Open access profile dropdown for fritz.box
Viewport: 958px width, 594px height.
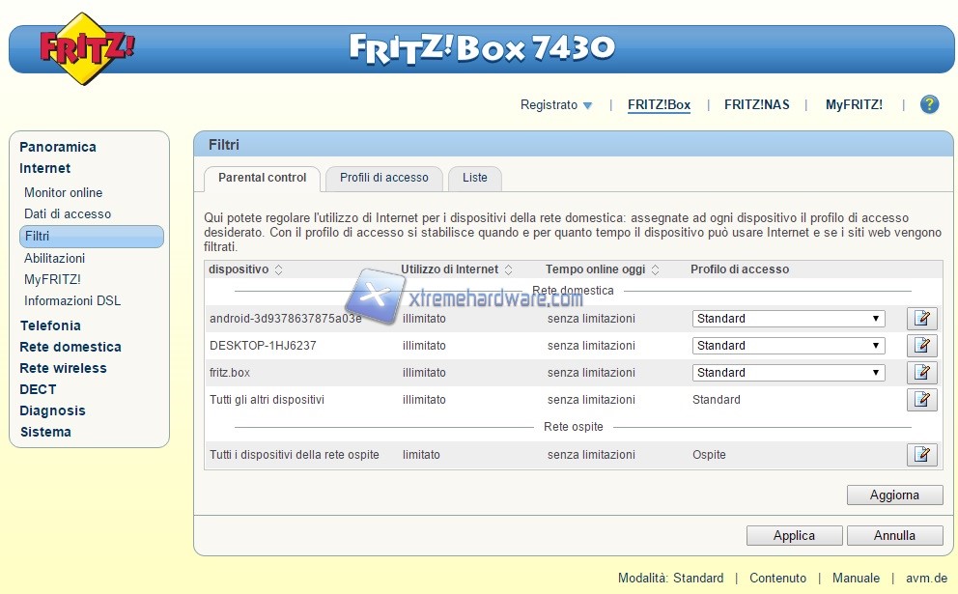tap(788, 373)
